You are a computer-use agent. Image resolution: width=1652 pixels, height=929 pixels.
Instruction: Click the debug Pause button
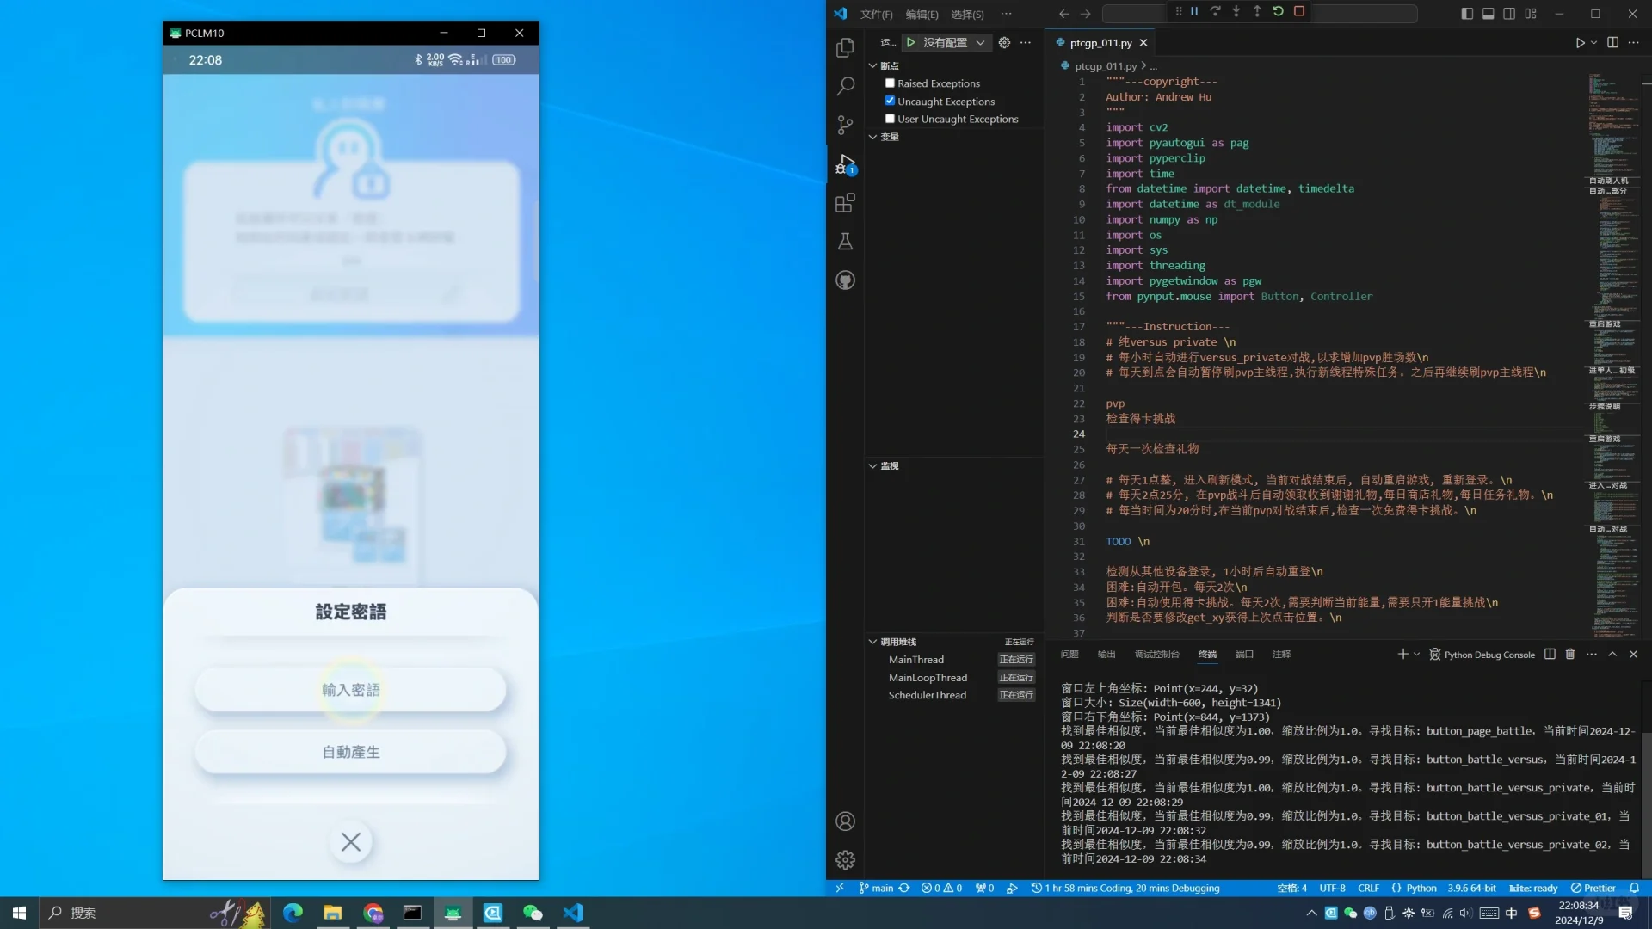(x=1194, y=12)
